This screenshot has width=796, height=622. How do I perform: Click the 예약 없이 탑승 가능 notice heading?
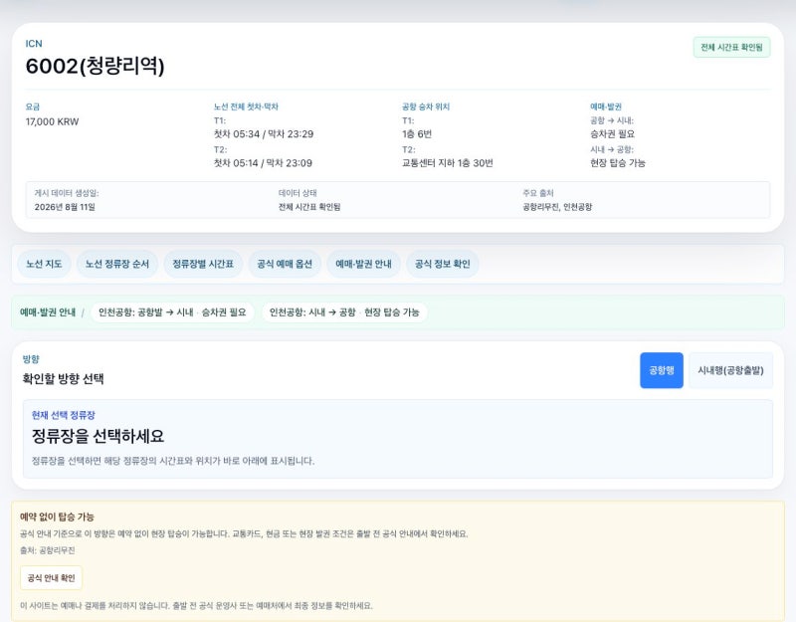click(x=57, y=517)
